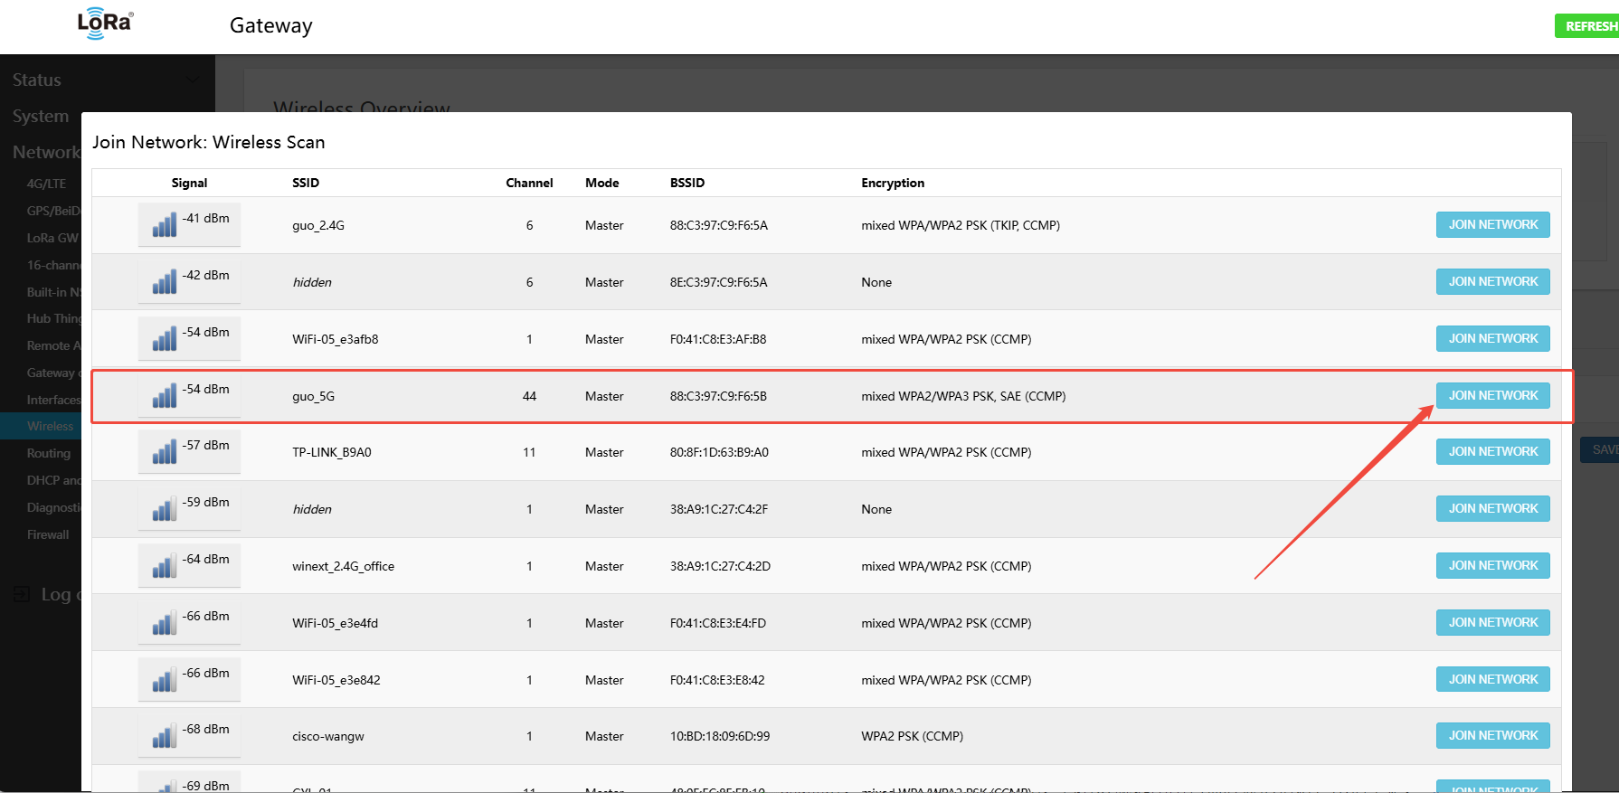Click signal icon for TP-LINK_B9A0 network
The height and width of the screenshot is (793, 1619).
tap(165, 452)
